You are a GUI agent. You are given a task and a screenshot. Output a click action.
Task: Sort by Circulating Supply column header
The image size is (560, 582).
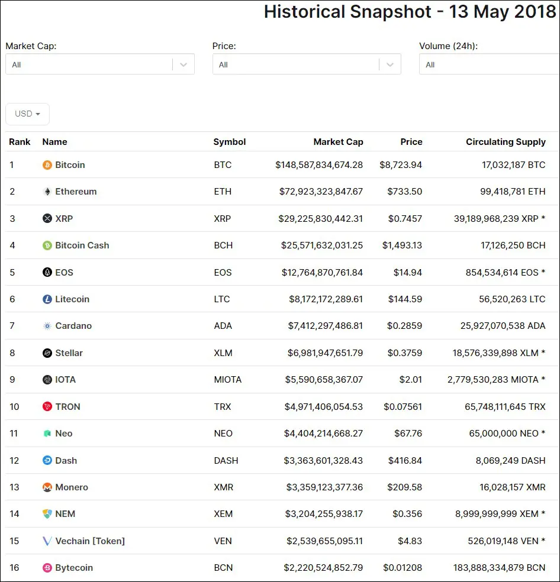pos(506,142)
